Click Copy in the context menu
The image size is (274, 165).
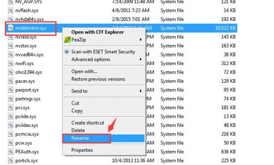pyautogui.click(x=77, y=111)
